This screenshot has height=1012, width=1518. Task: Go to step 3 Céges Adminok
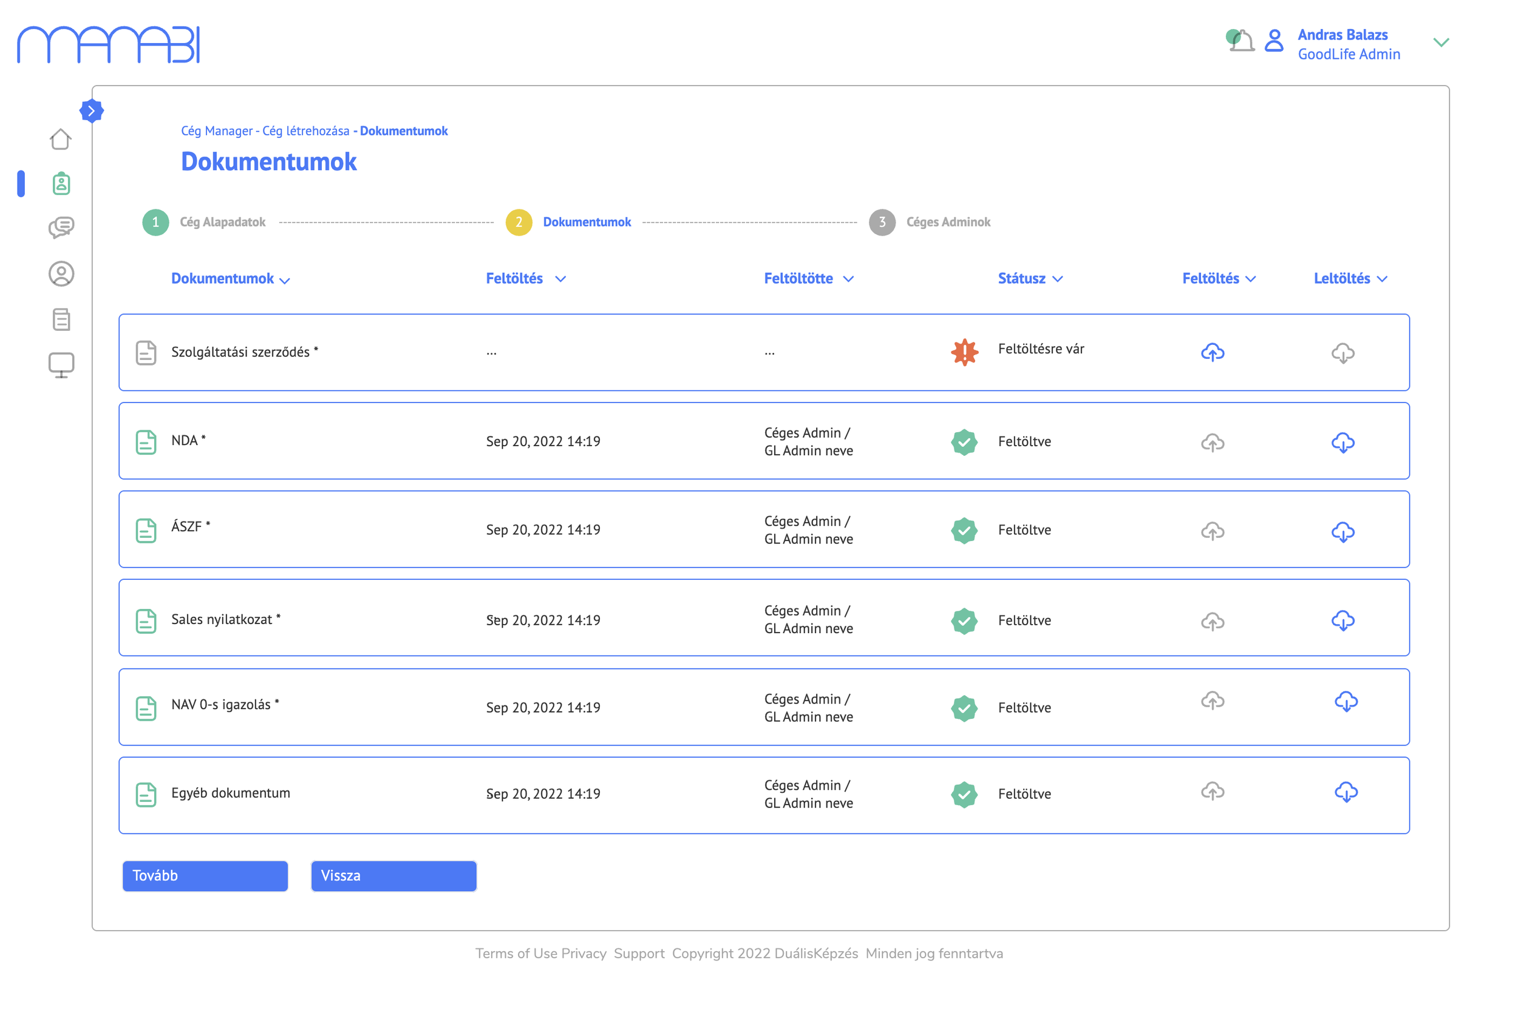tap(882, 222)
